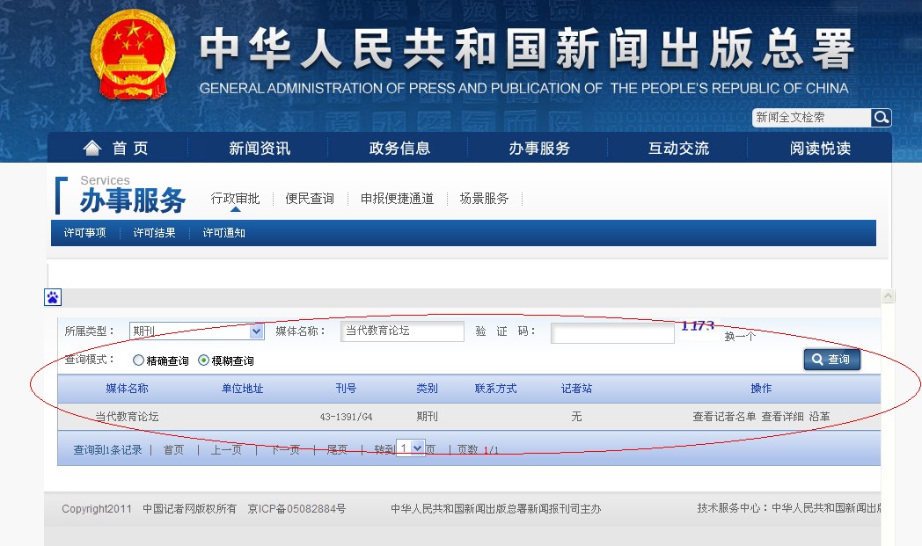
Task: Select the 模糊查询 radio option
Action: pyautogui.click(x=204, y=360)
